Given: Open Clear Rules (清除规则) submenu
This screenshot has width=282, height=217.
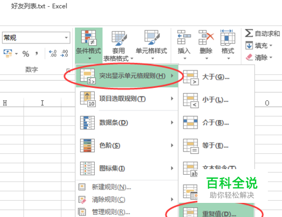Looking at the screenshot, I should pyautogui.click(x=127, y=200).
